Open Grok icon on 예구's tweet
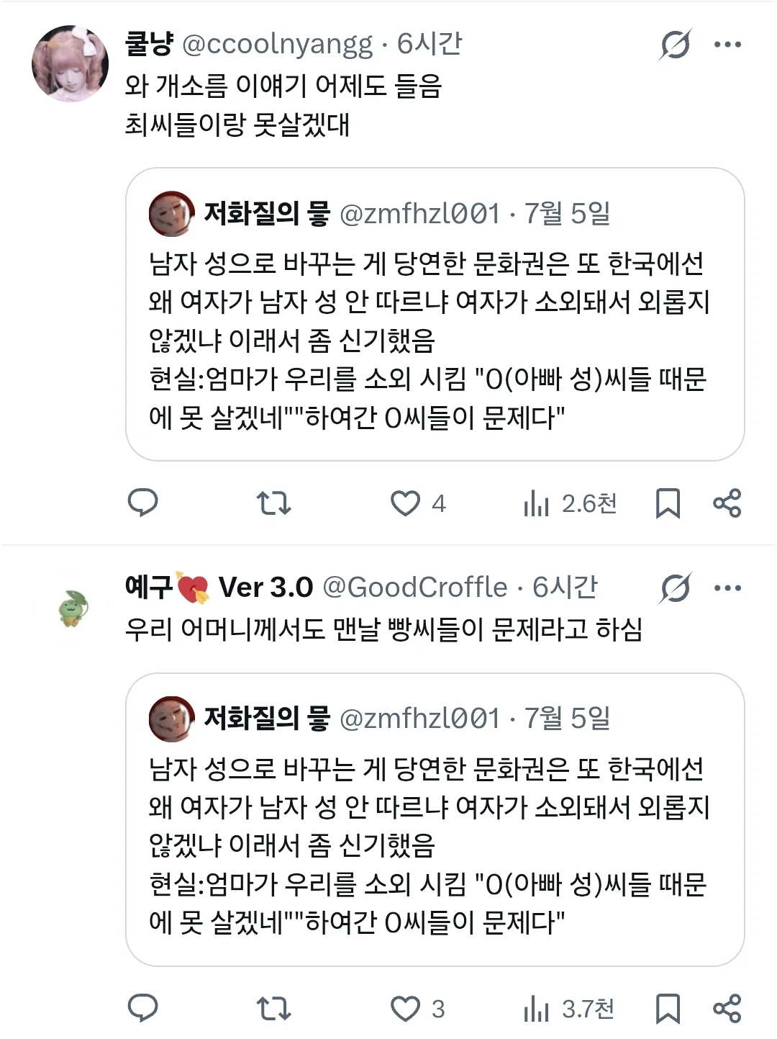 click(x=676, y=588)
